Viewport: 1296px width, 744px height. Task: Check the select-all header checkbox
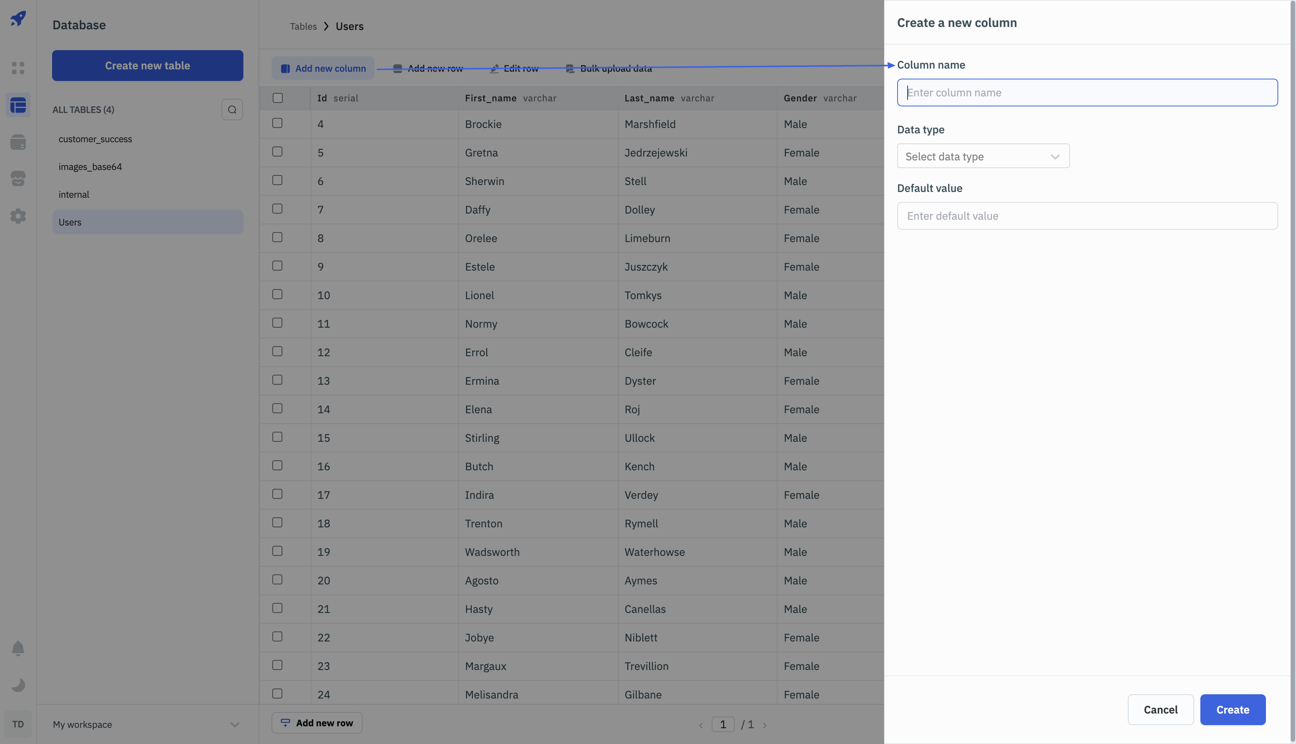point(278,98)
